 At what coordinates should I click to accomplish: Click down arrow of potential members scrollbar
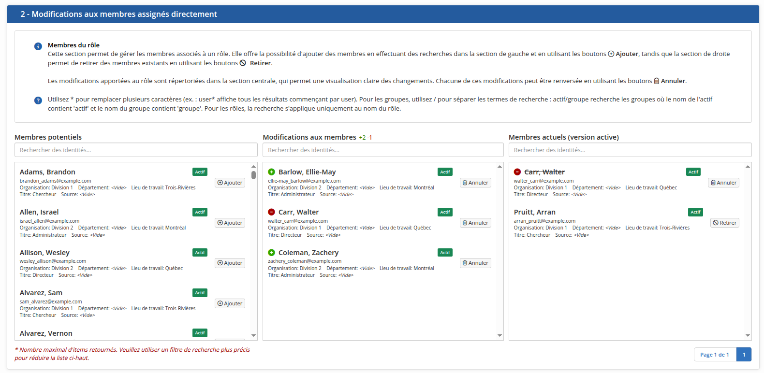[253, 335]
